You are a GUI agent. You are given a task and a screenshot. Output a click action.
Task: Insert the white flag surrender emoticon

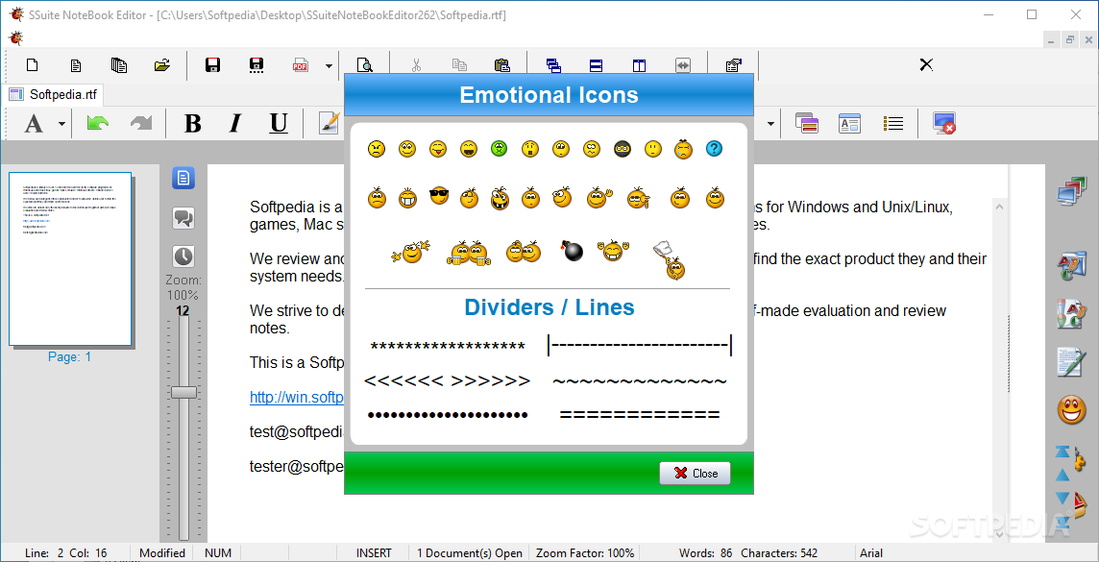pos(670,260)
